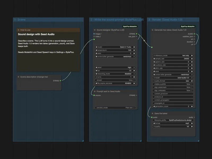212x159 pixels.
Task: Click the content_propagator text field
Action: coord(173,100)
